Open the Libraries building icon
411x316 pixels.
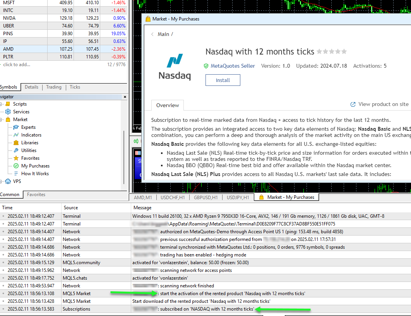(x=16, y=143)
